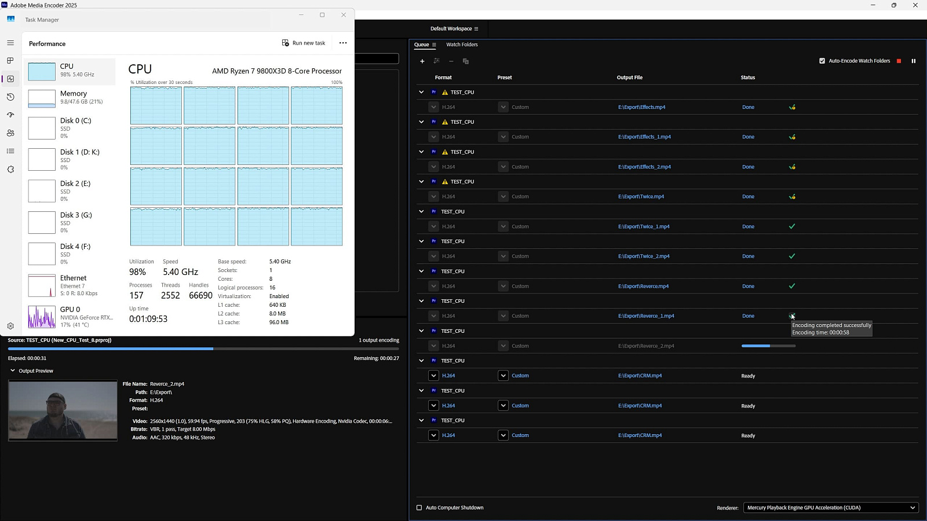
Task: Open Users icon in Task Manager sidebar
Action: click(x=10, y=133)
